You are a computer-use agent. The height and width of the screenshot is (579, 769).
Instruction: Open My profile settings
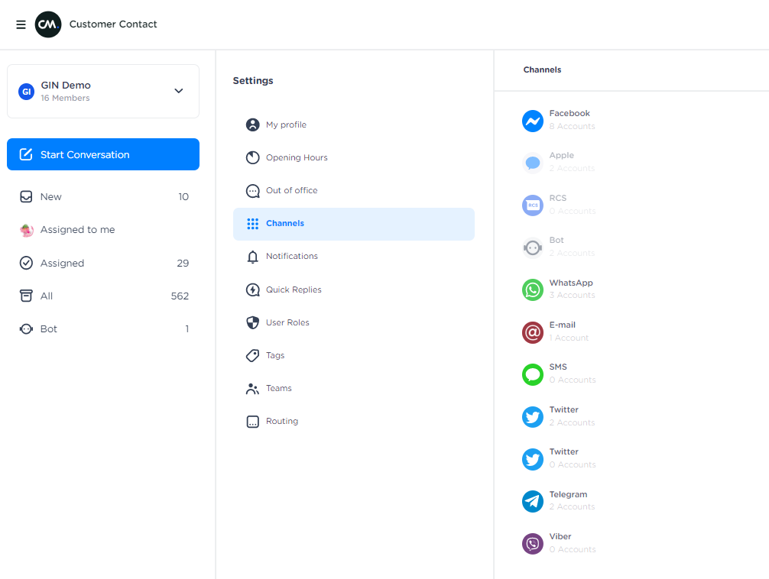286,125
